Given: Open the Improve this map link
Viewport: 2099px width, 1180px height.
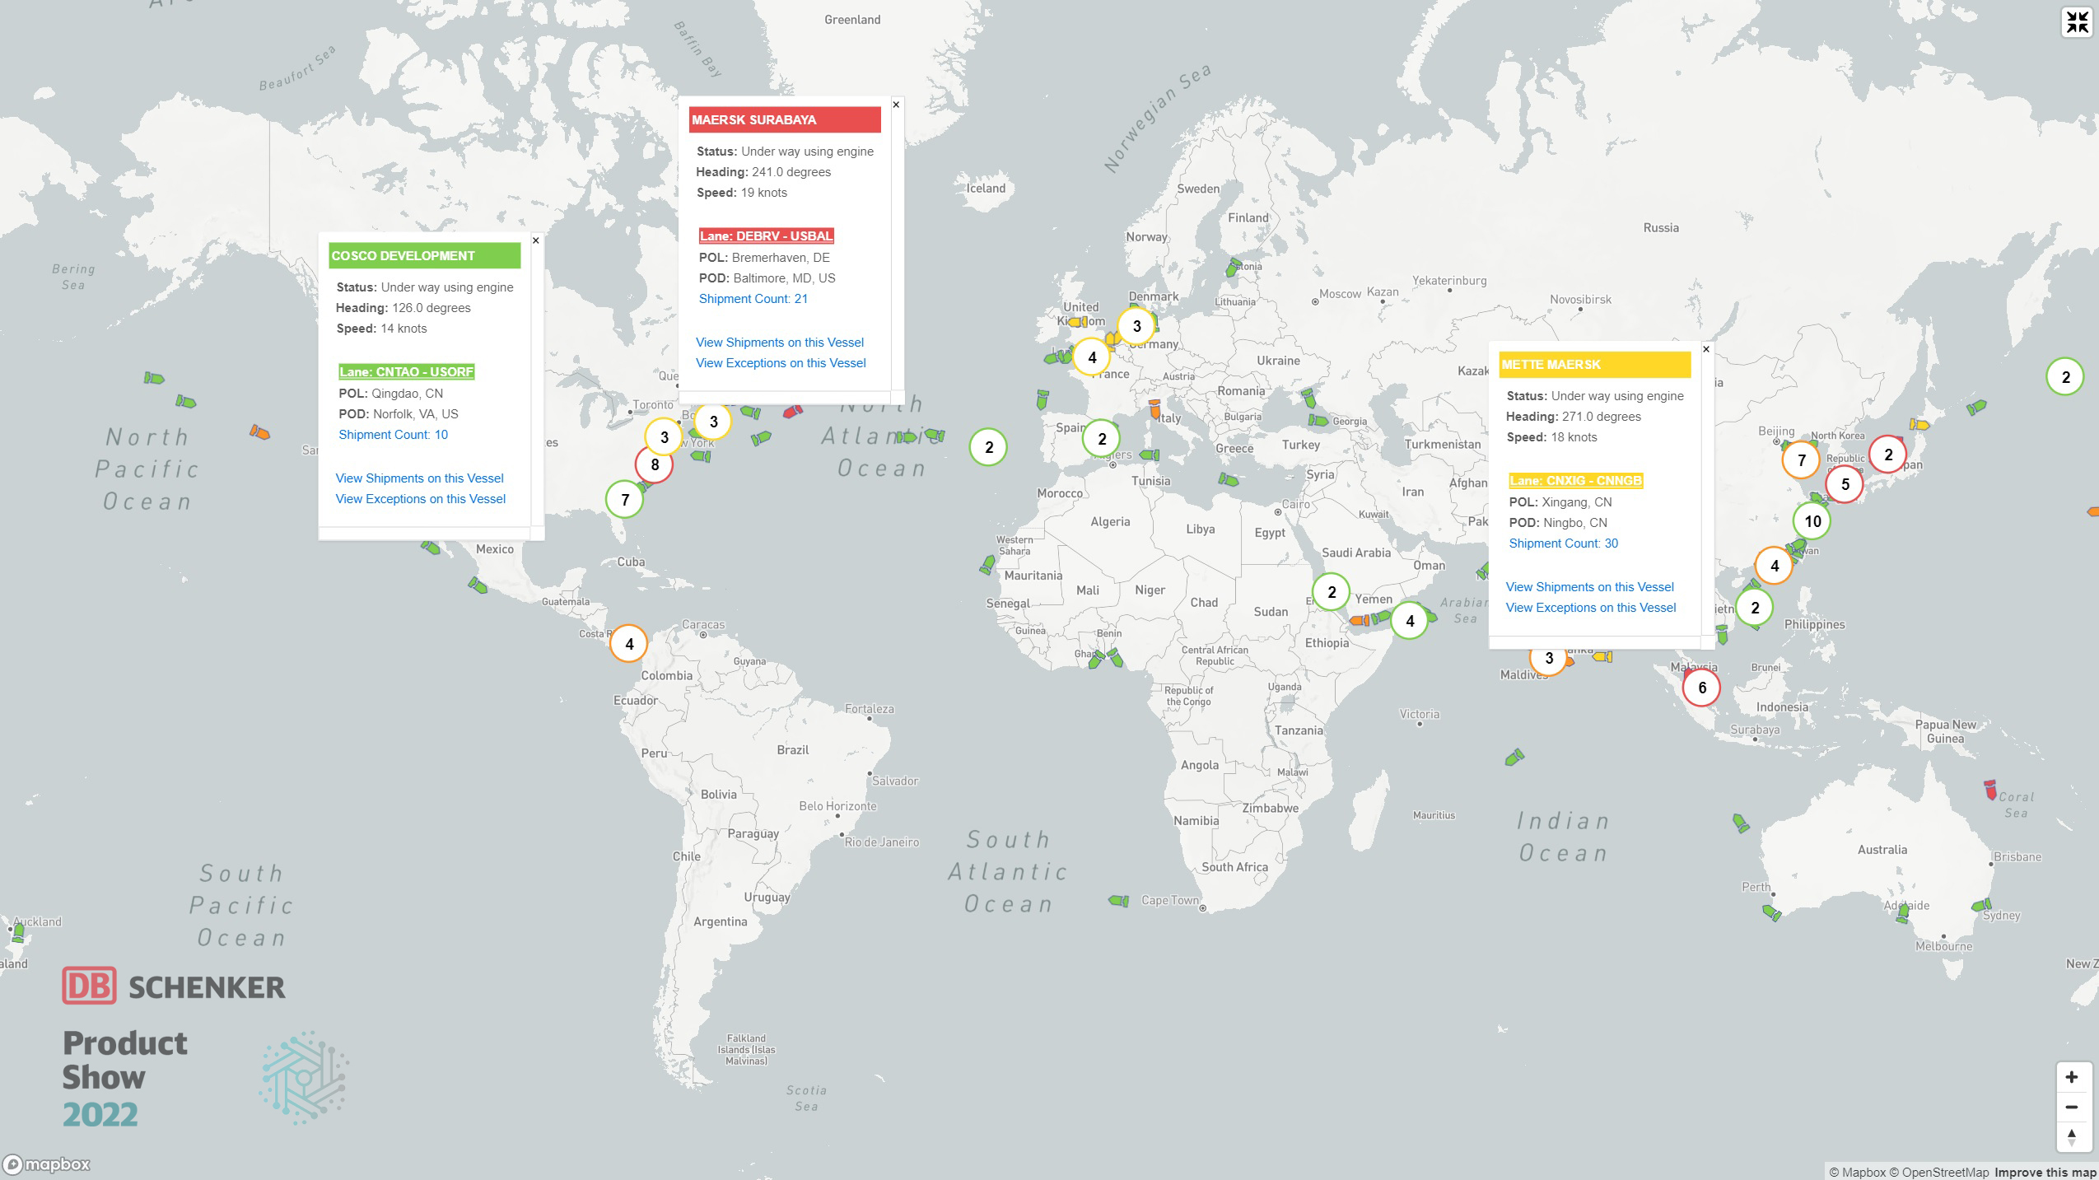Looking at the screenshot, I should [x=2045, y=1173].
